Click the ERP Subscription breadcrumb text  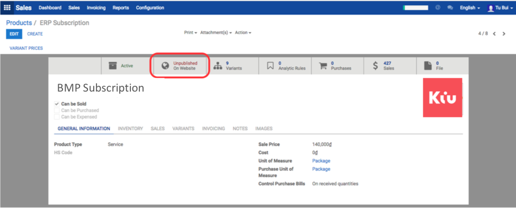pyautogui.click(x=65, y=23)
